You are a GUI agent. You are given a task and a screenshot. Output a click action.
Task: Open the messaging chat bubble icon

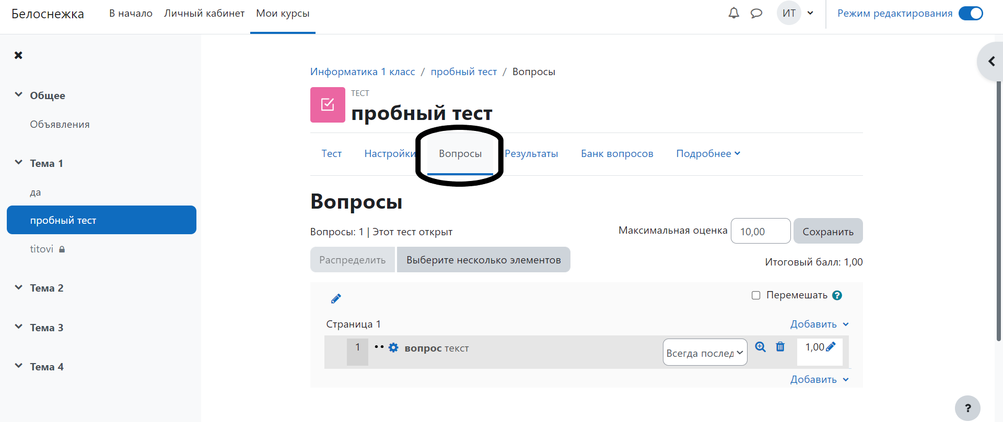point(756,13)
